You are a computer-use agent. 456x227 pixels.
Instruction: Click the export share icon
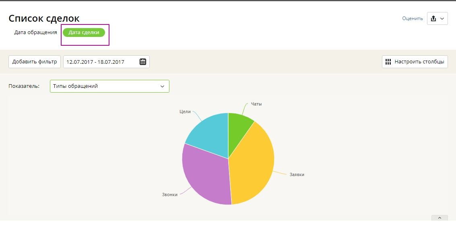(x=433, y=18)
